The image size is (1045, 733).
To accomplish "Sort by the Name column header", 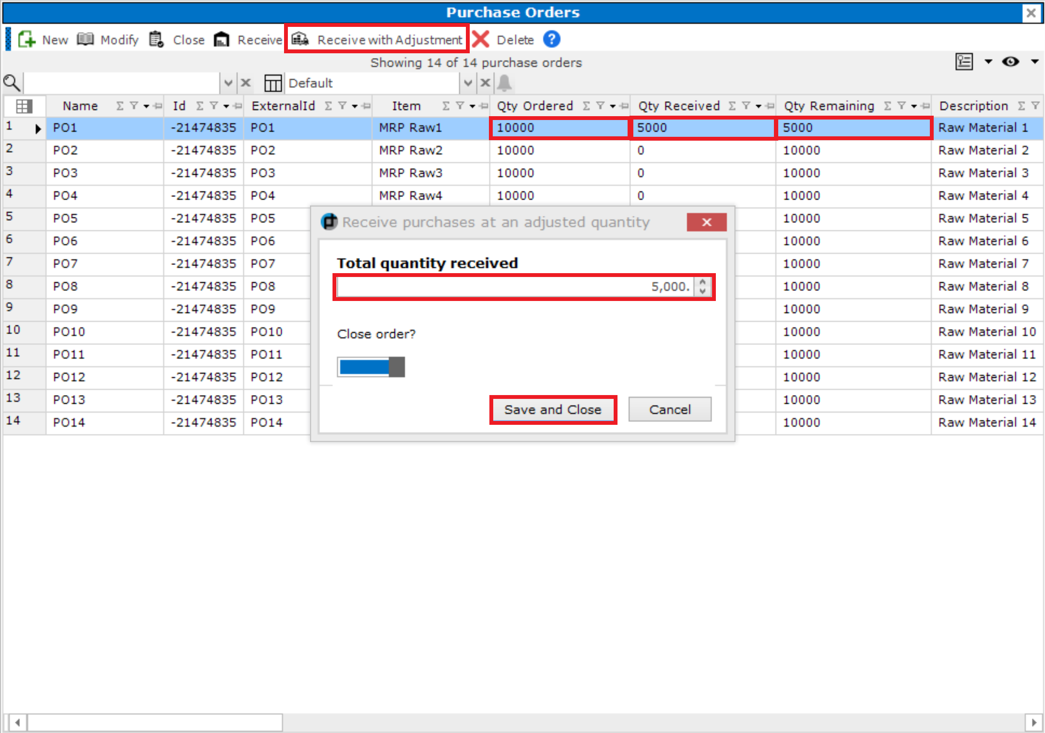I will coord(80,106).
